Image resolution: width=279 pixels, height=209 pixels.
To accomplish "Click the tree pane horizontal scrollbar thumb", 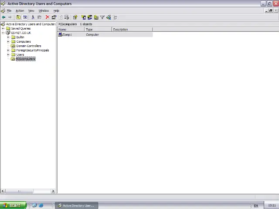I will coord(19,191).
